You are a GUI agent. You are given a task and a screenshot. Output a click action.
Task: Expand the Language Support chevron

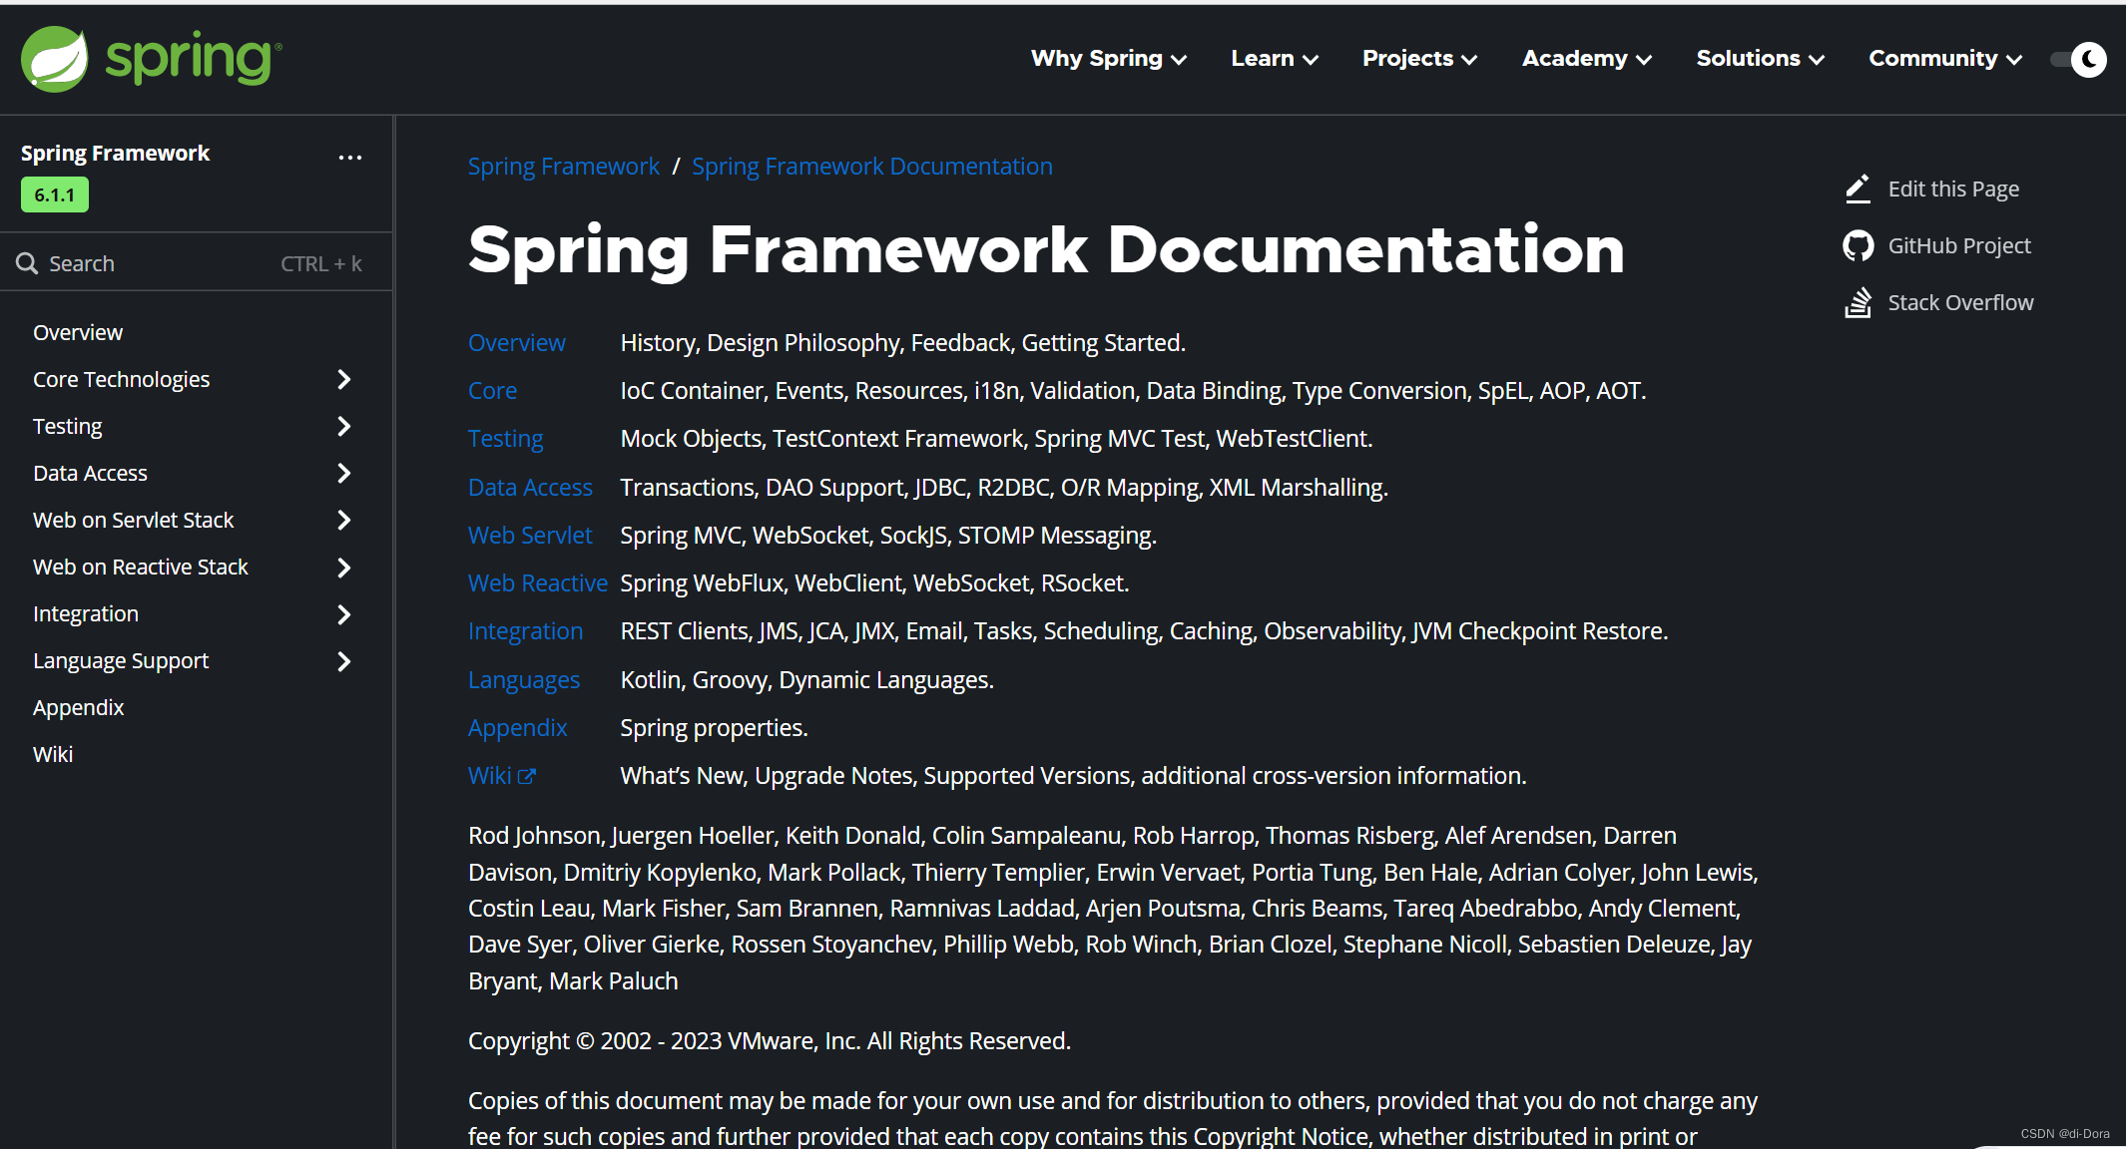(x=344, y=661)
